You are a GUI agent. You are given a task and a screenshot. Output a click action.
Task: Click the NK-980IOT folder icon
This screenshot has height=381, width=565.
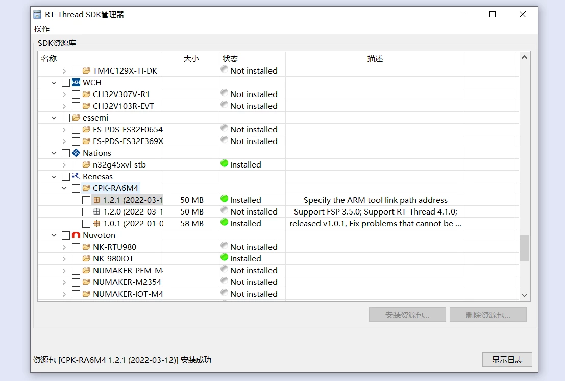(86, 258)
